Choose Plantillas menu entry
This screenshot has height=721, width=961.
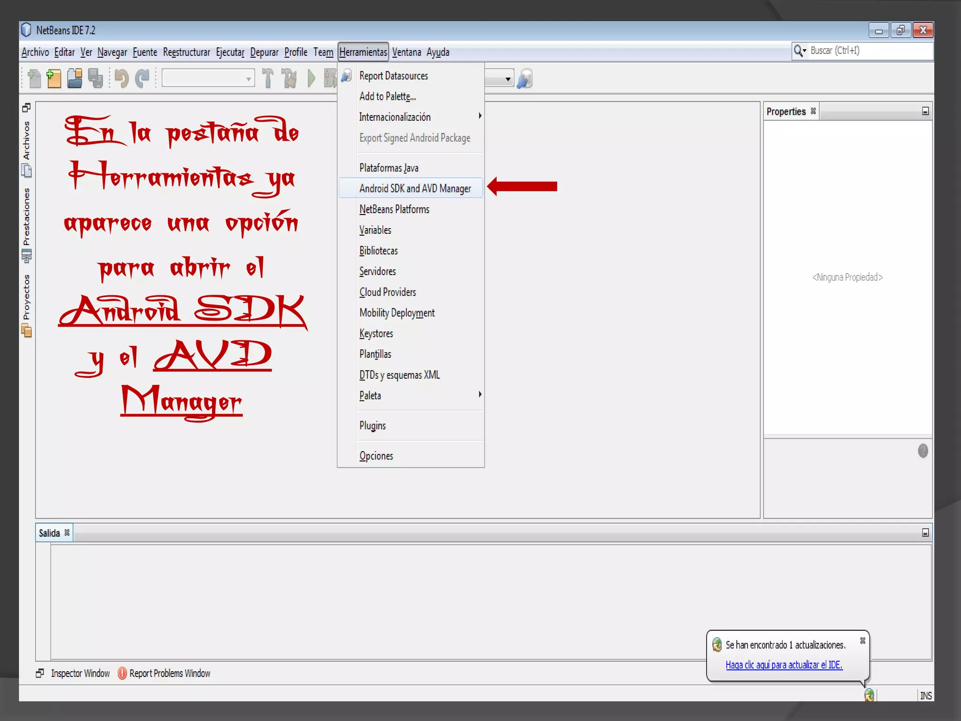click(x=411, y=354)
